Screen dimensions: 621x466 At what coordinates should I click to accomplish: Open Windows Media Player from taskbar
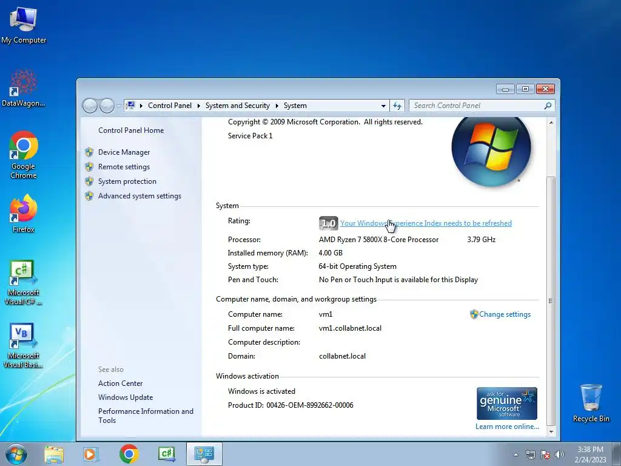pyautogui.click(x=91, y=454)
